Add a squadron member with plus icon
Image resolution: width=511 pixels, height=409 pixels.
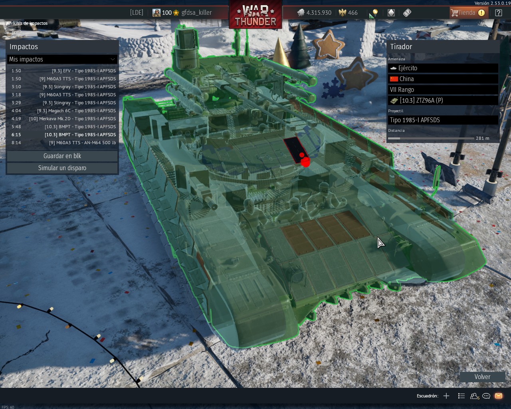pyautogui.click(x=446, y=396)
